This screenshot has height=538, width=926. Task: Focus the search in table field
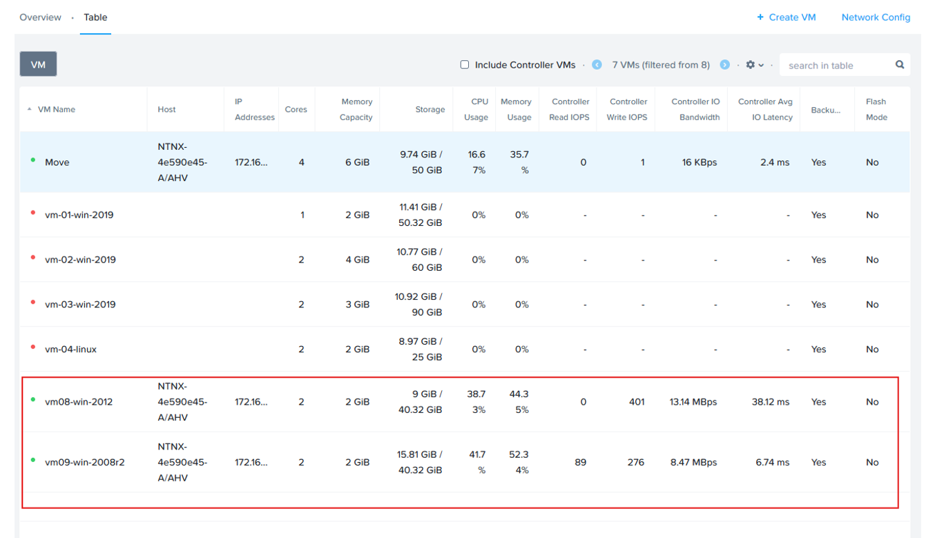(836, 66)
